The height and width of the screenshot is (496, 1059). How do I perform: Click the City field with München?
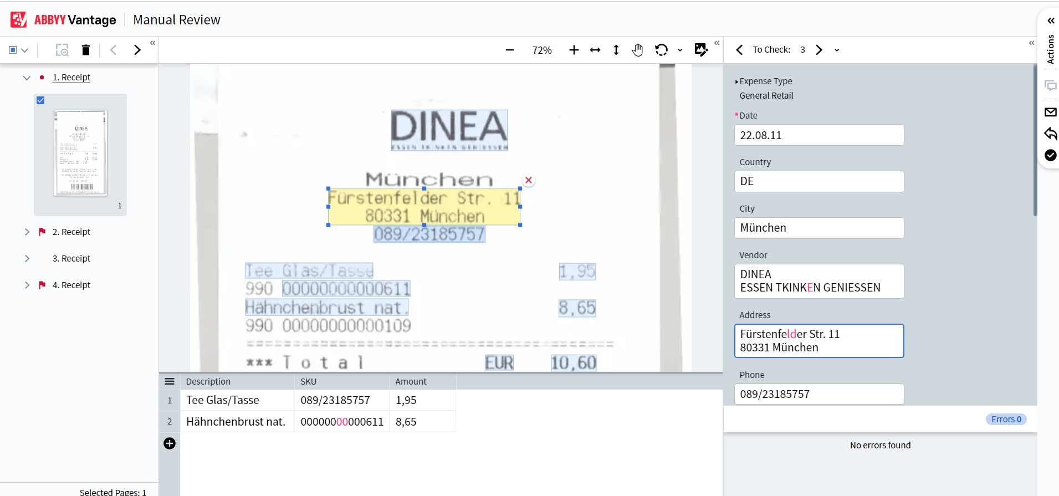pyautogui.click(x=819, y=228)
